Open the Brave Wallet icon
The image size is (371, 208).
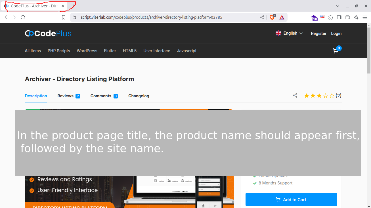(x=348, y=17)
